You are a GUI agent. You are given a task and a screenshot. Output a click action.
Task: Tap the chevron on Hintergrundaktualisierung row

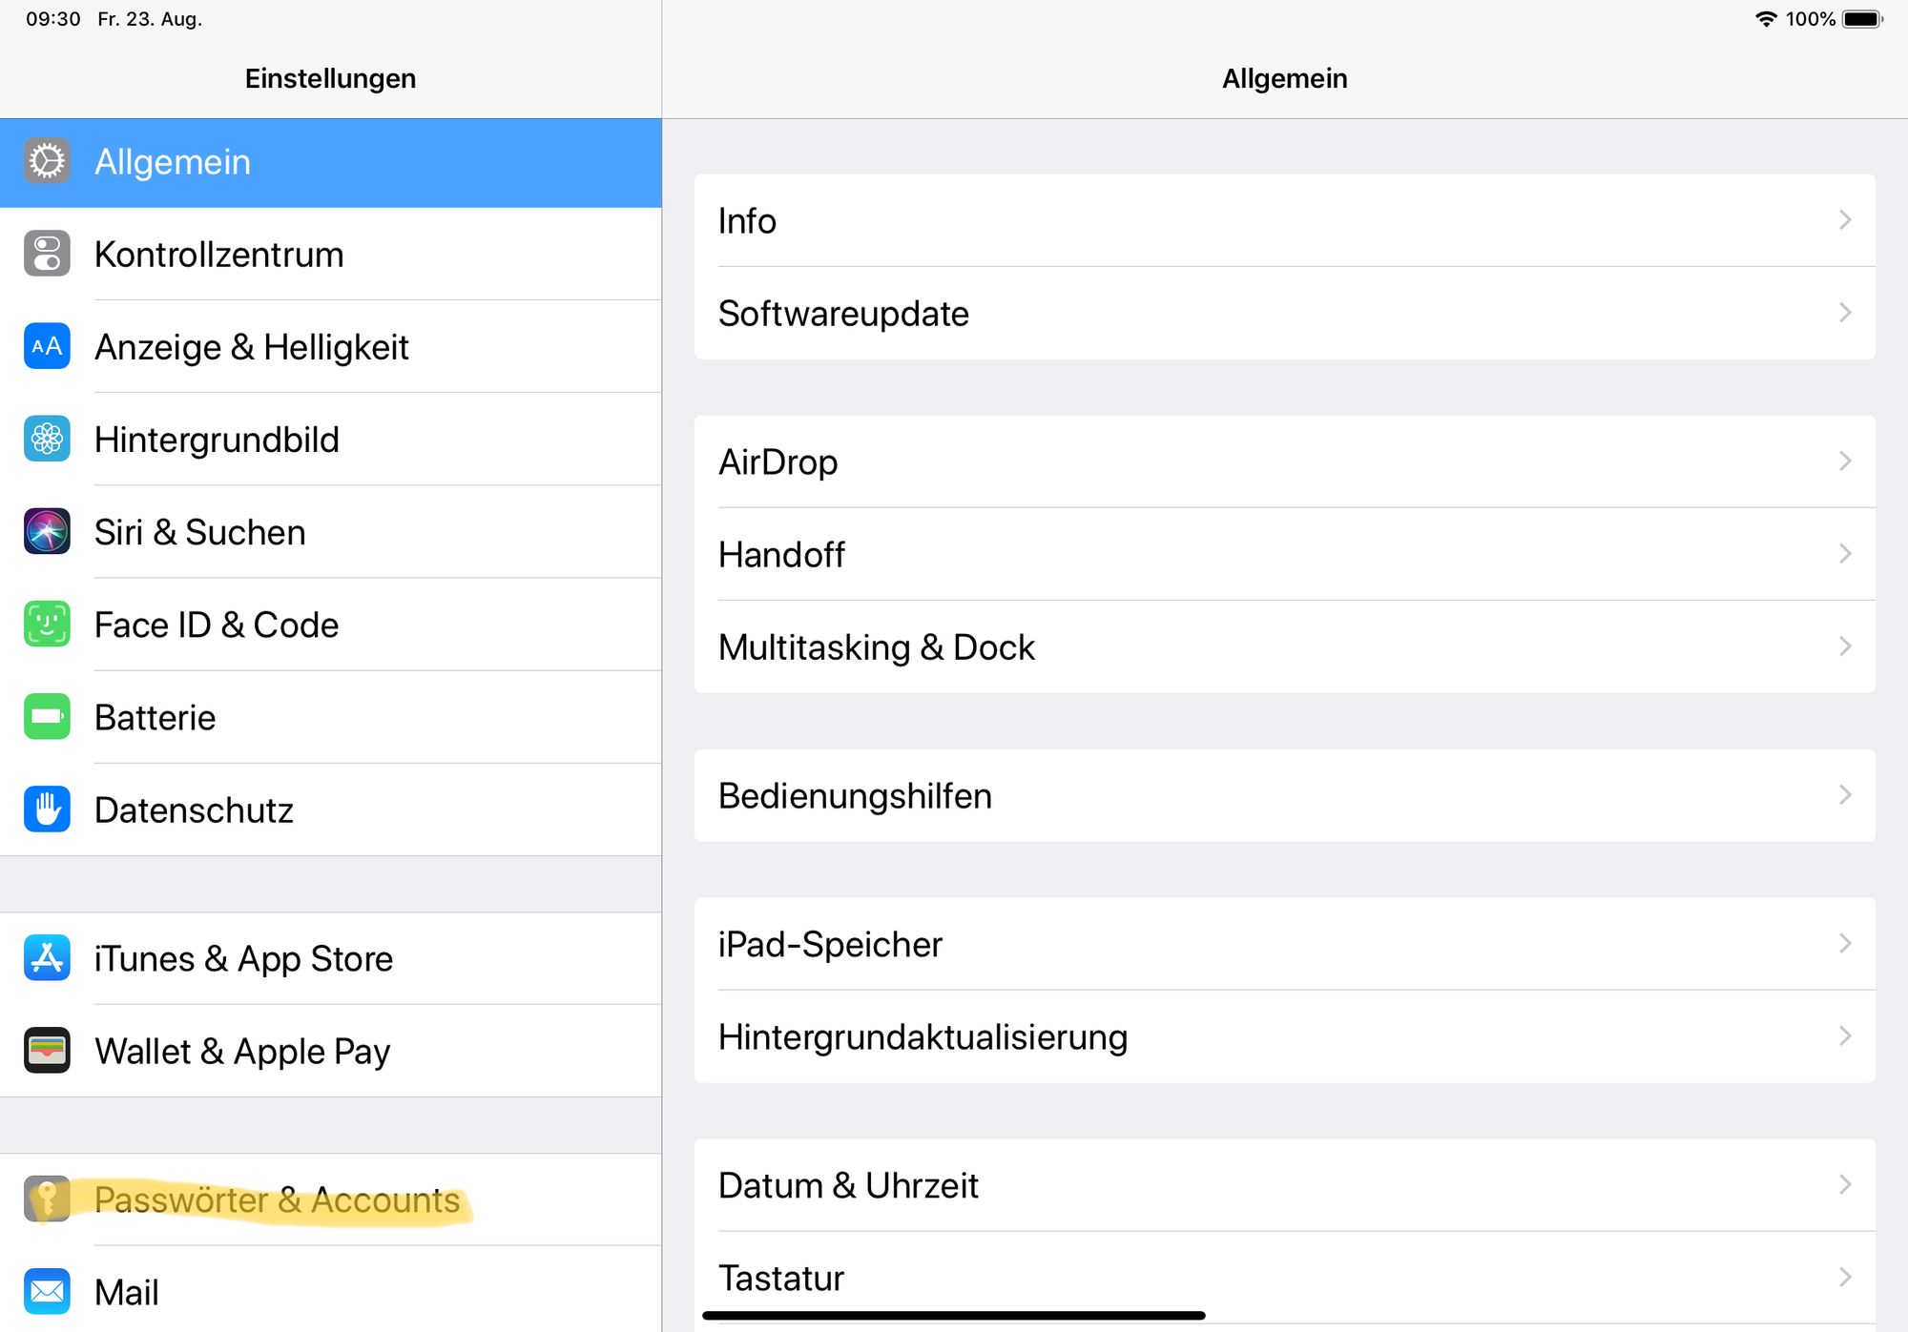coord(1845,1036)
